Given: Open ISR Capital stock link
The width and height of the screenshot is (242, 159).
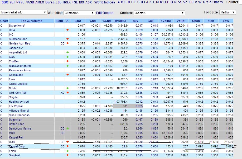Looking at the screenshot, I should click(16, 106).
